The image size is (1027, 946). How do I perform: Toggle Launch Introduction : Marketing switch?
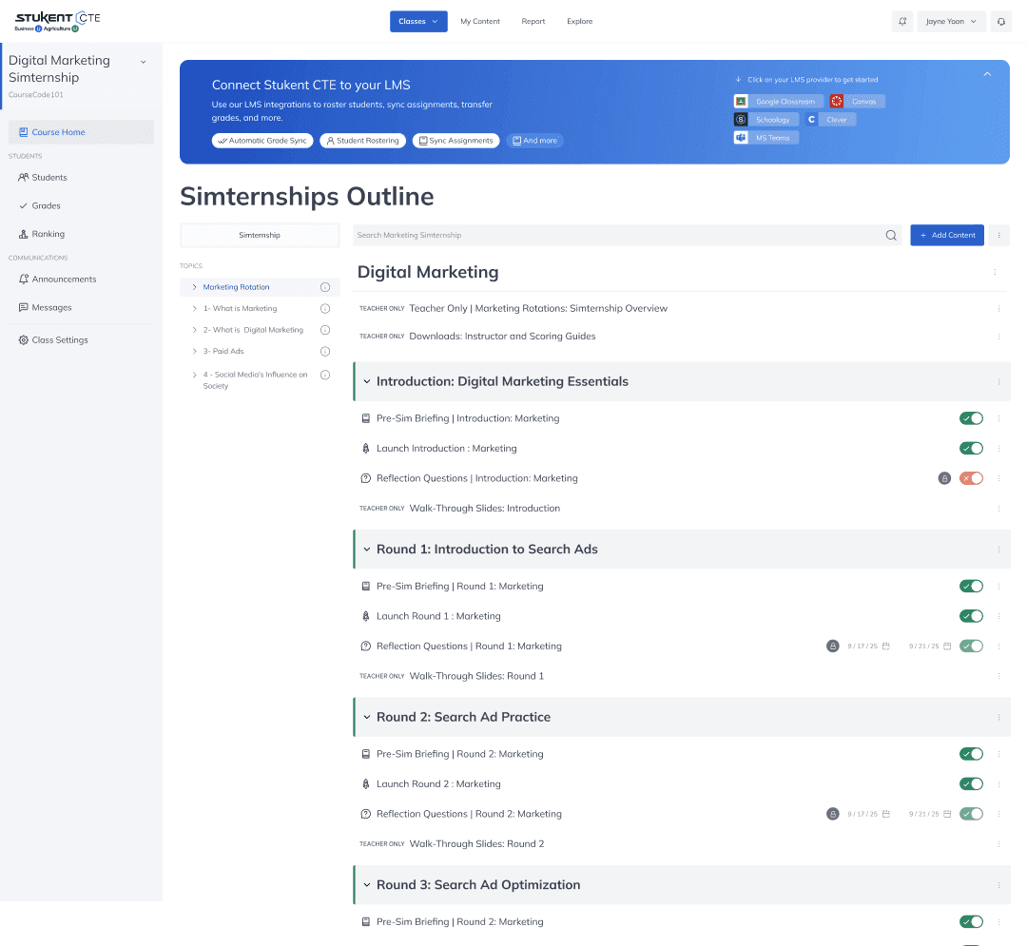click(x=971, y=449)
